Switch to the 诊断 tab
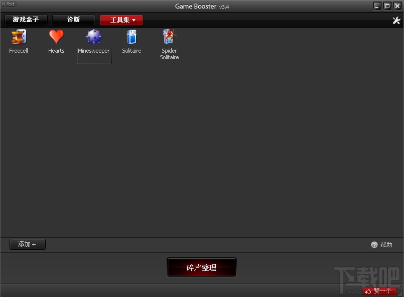 pos(73,20)
